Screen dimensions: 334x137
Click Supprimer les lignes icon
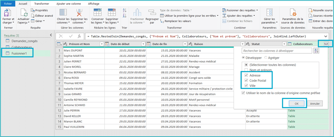[112, 12]
